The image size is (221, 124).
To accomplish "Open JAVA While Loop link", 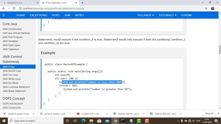I will tap(11, 79).
